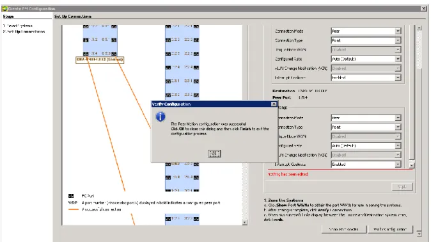This screenshot has width=431, height=242.
Task: Click right FC port icon on the 2:2:3 row
Action: coord(196,54)
